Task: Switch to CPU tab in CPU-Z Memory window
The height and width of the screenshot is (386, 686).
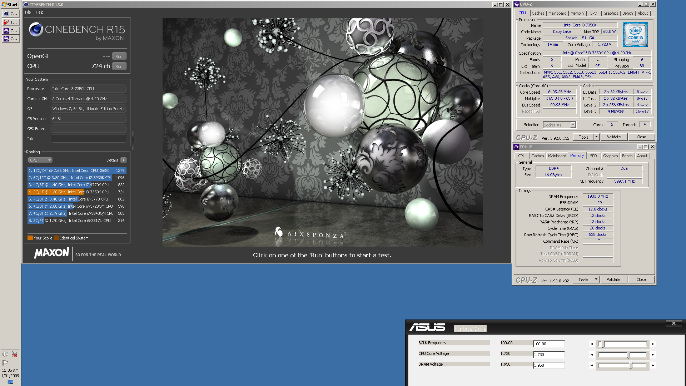Action: coord(522,156)
